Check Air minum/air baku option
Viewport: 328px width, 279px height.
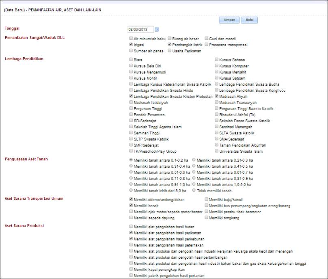click(x=131, y=38)
